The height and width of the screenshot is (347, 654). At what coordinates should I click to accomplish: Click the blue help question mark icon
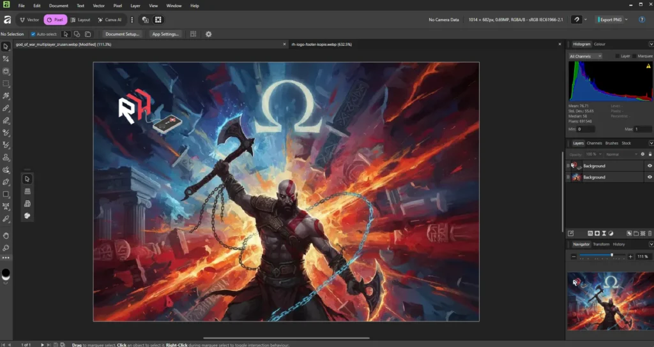642,20
